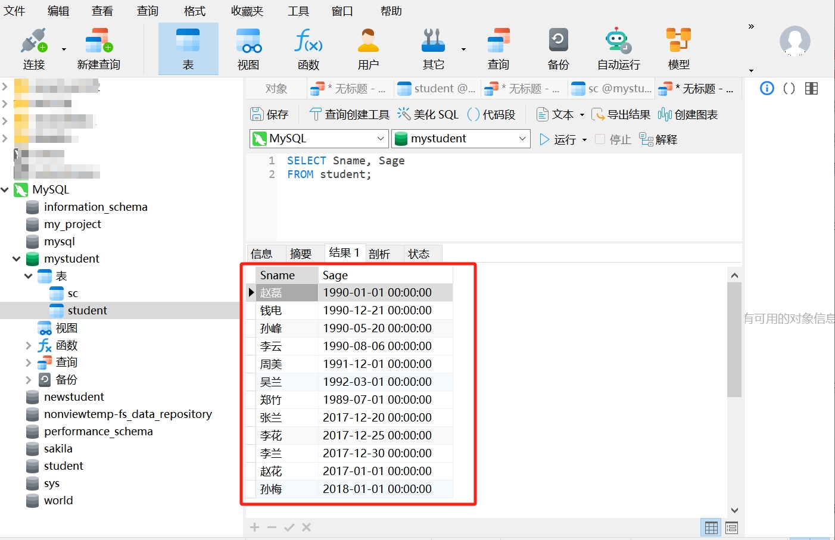Image resolution: width=835 pixels, height=540 pixels.
Task: Switch to the 剖析 (Profile) tab
Action: click(x=379, y=254)
